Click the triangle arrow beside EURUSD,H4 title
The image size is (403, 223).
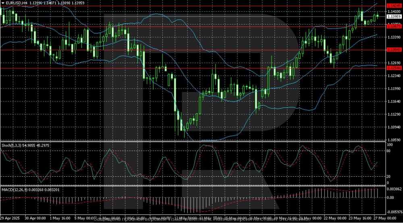click(3, 3)
